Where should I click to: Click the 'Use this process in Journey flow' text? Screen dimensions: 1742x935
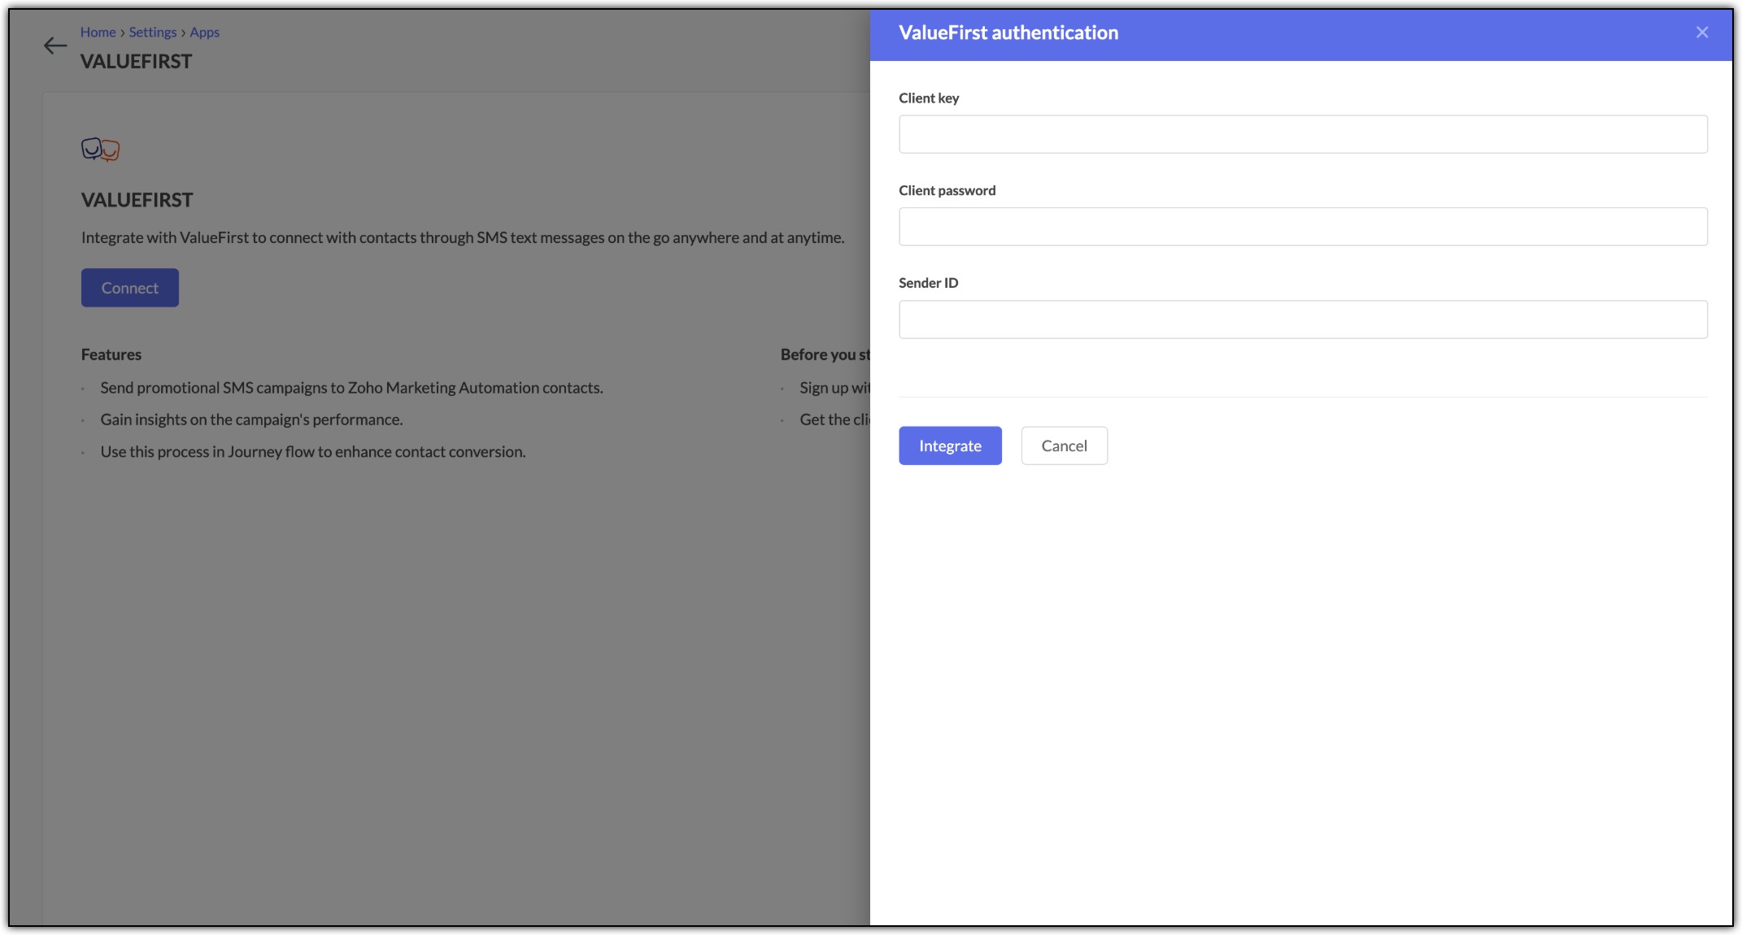point(313,452)
